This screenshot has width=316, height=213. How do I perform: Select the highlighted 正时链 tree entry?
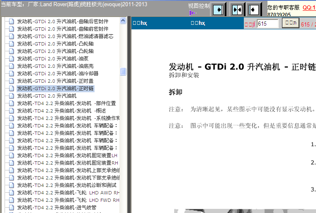point(56,89)
